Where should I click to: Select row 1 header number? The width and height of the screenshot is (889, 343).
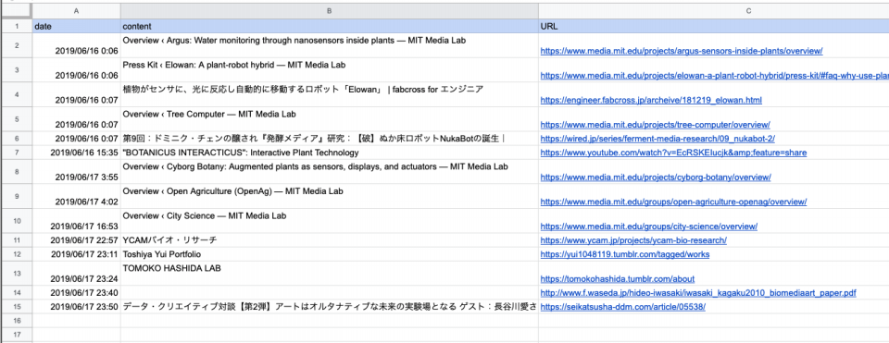pos(16,26)
